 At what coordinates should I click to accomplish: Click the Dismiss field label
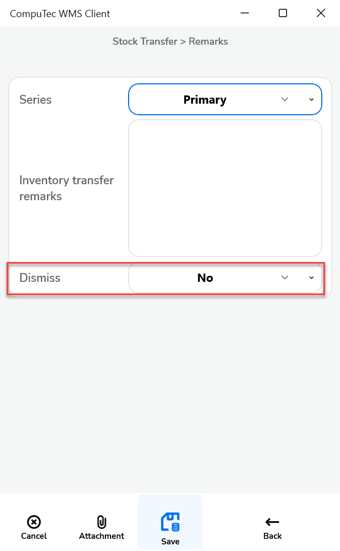click(x=40, y=278)
